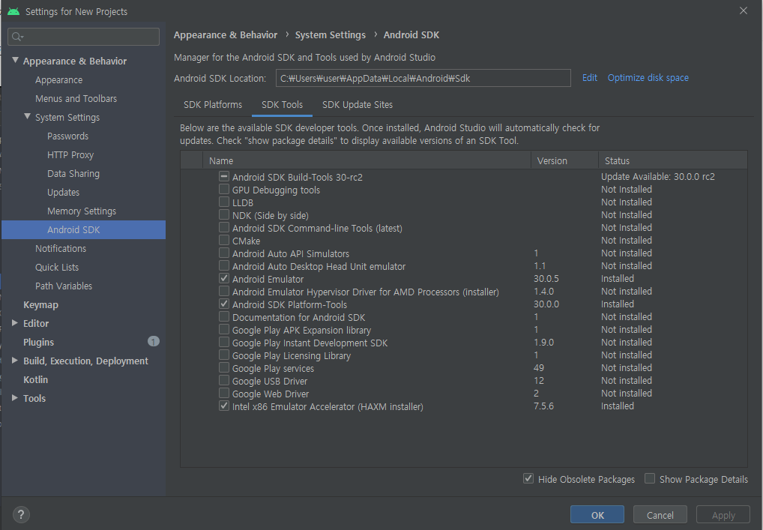The height and width of the screenshot is (530, 763).
Task: Check Google Web Driver
Action: coord(224,394)
